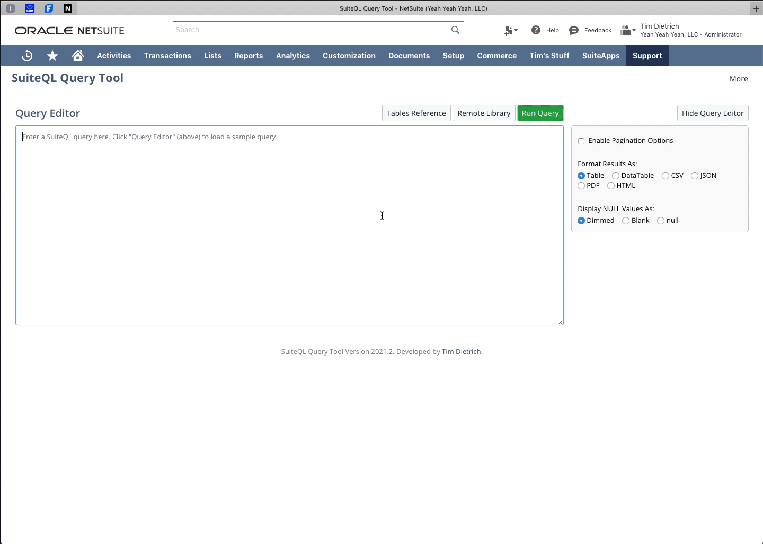Open the SuiteApps menu
This screenshot has height=544, width=763.
[601, 56]
